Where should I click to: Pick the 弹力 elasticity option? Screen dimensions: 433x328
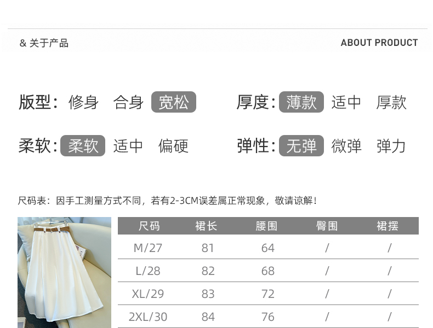pyautogui.click(x=391, y=146)
